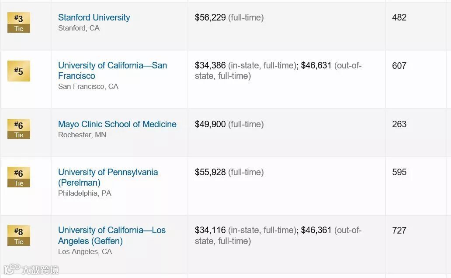Screen dimensions: 451x278
Task: Click Mayo Clinic's $49,900 tuition amount
Action: pyautogui.click(x=210, y=124)
